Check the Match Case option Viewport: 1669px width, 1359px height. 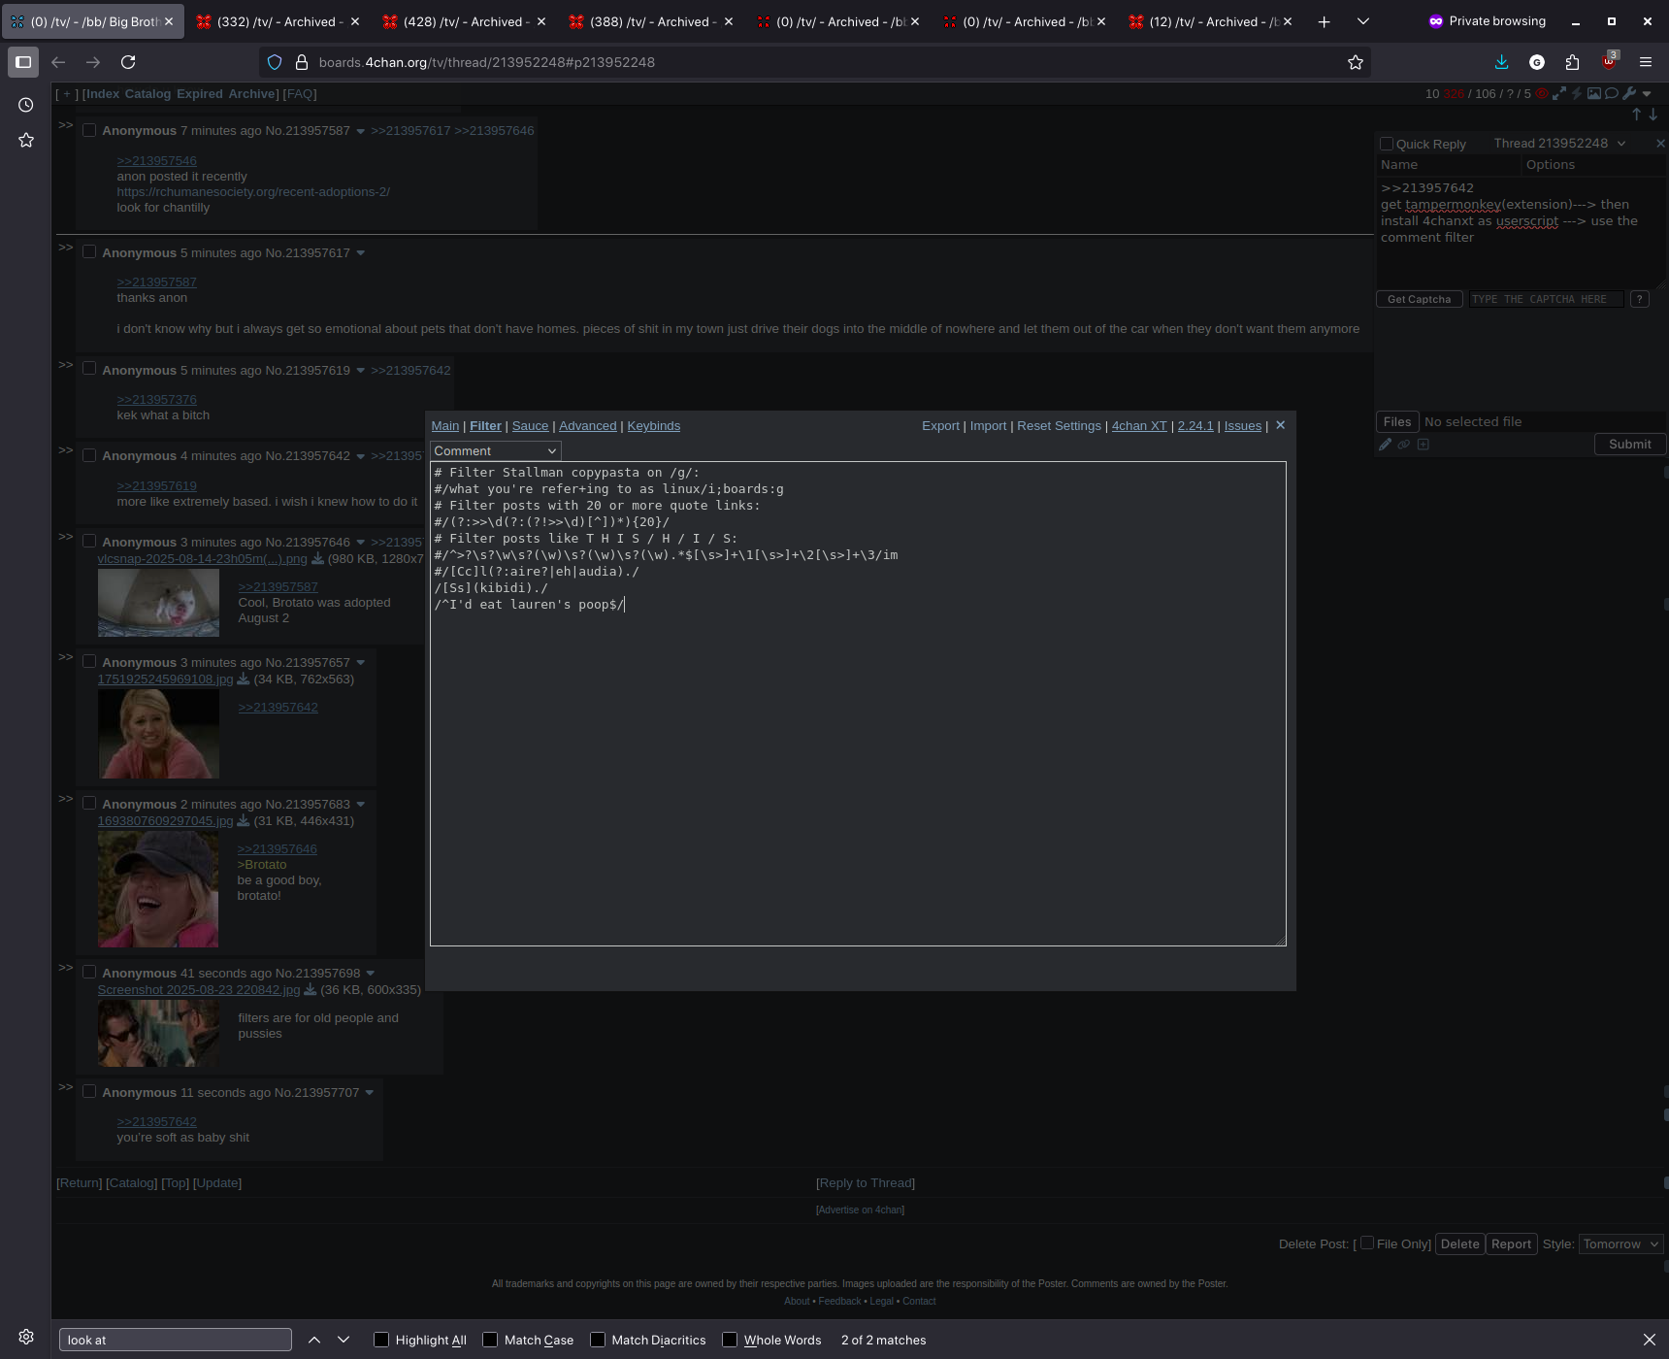(x=490, y=1340)
